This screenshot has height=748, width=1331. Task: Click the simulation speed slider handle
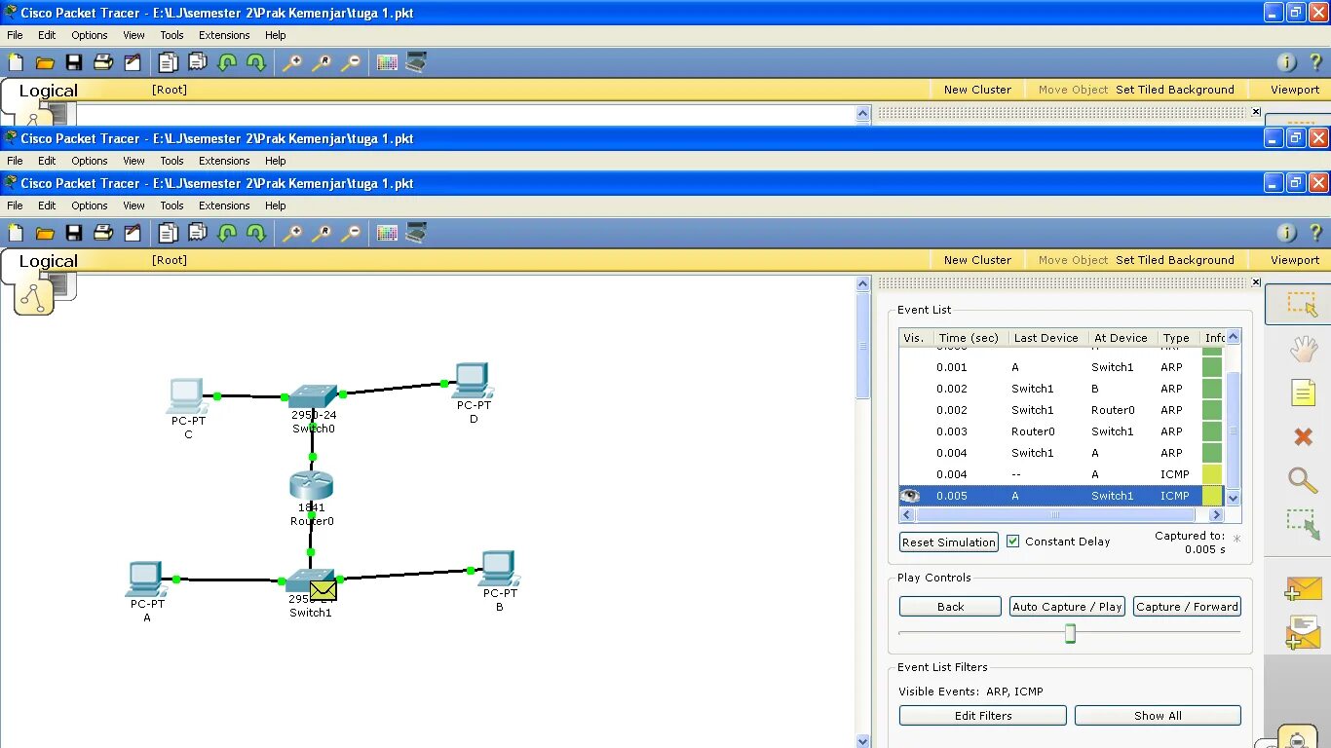[x=1070, y=634]
